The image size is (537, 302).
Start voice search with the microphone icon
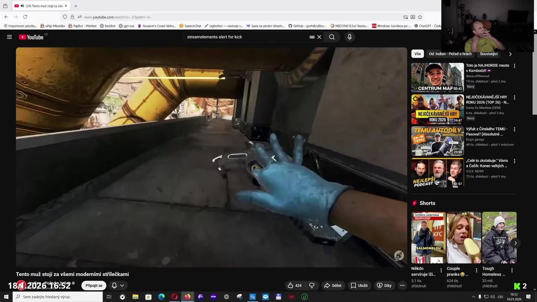pyautogui.click(x=349, y=37)
